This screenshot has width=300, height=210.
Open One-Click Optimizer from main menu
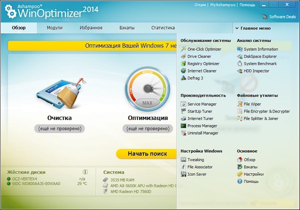click(204, 49)
